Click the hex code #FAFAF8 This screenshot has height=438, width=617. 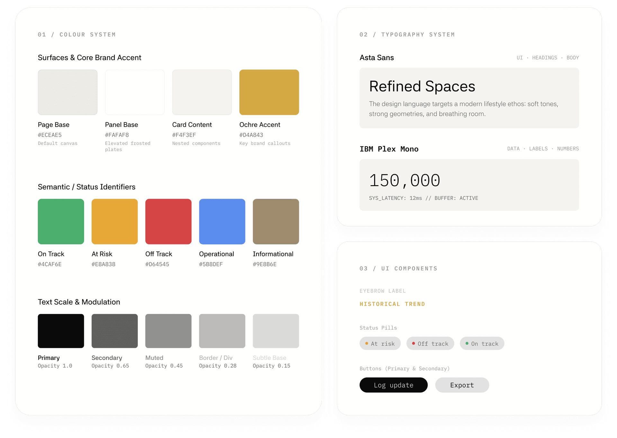pyautogui.click(x=117, y=135)
